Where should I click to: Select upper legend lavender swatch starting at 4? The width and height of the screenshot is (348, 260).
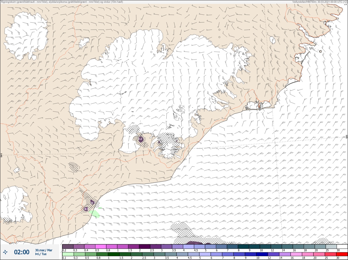tap(188, 246)
